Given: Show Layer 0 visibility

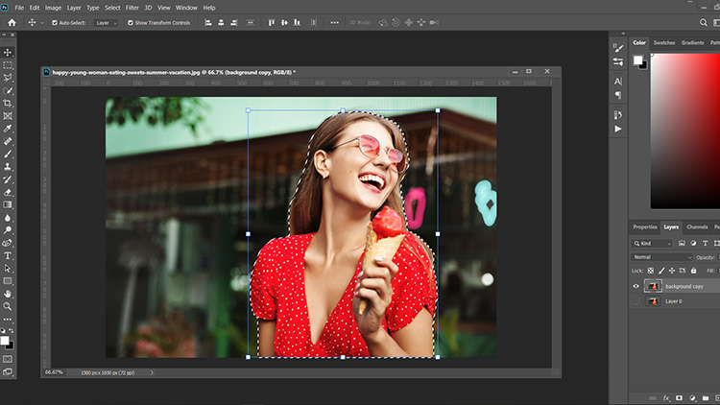Looking at the screenshot, I should point(636,301).
